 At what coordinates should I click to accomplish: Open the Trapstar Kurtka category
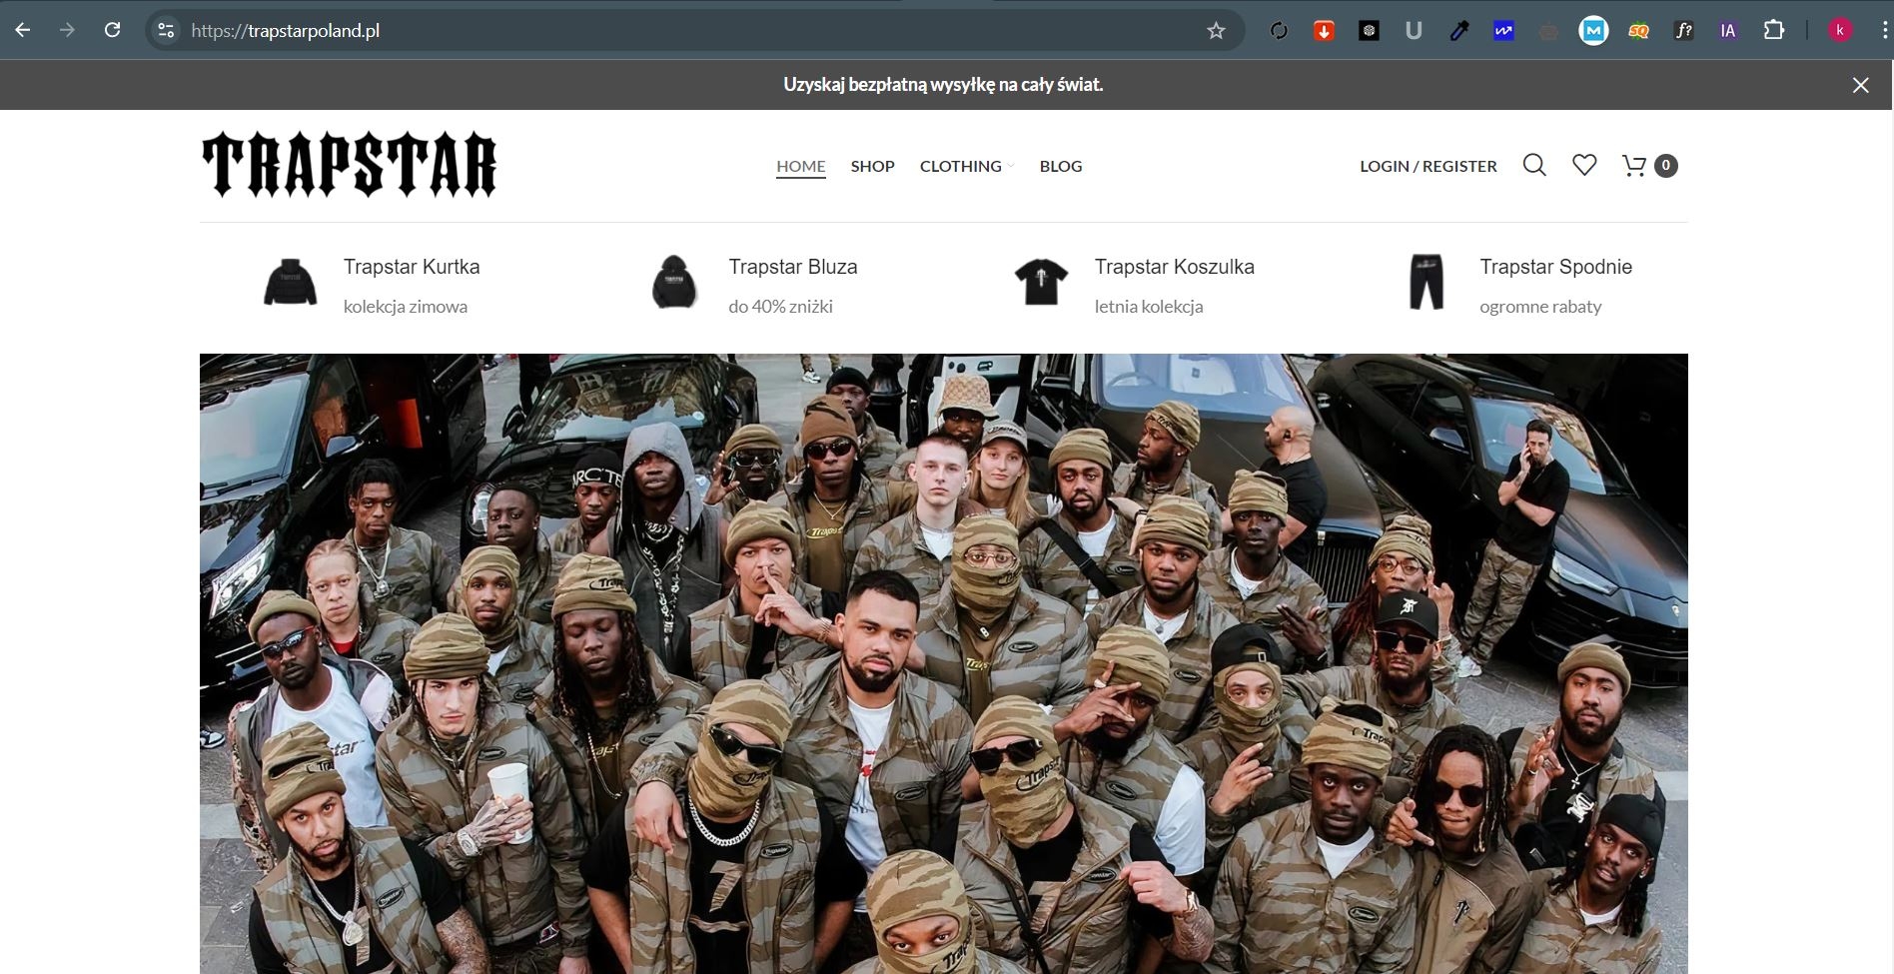click(412, 267)
